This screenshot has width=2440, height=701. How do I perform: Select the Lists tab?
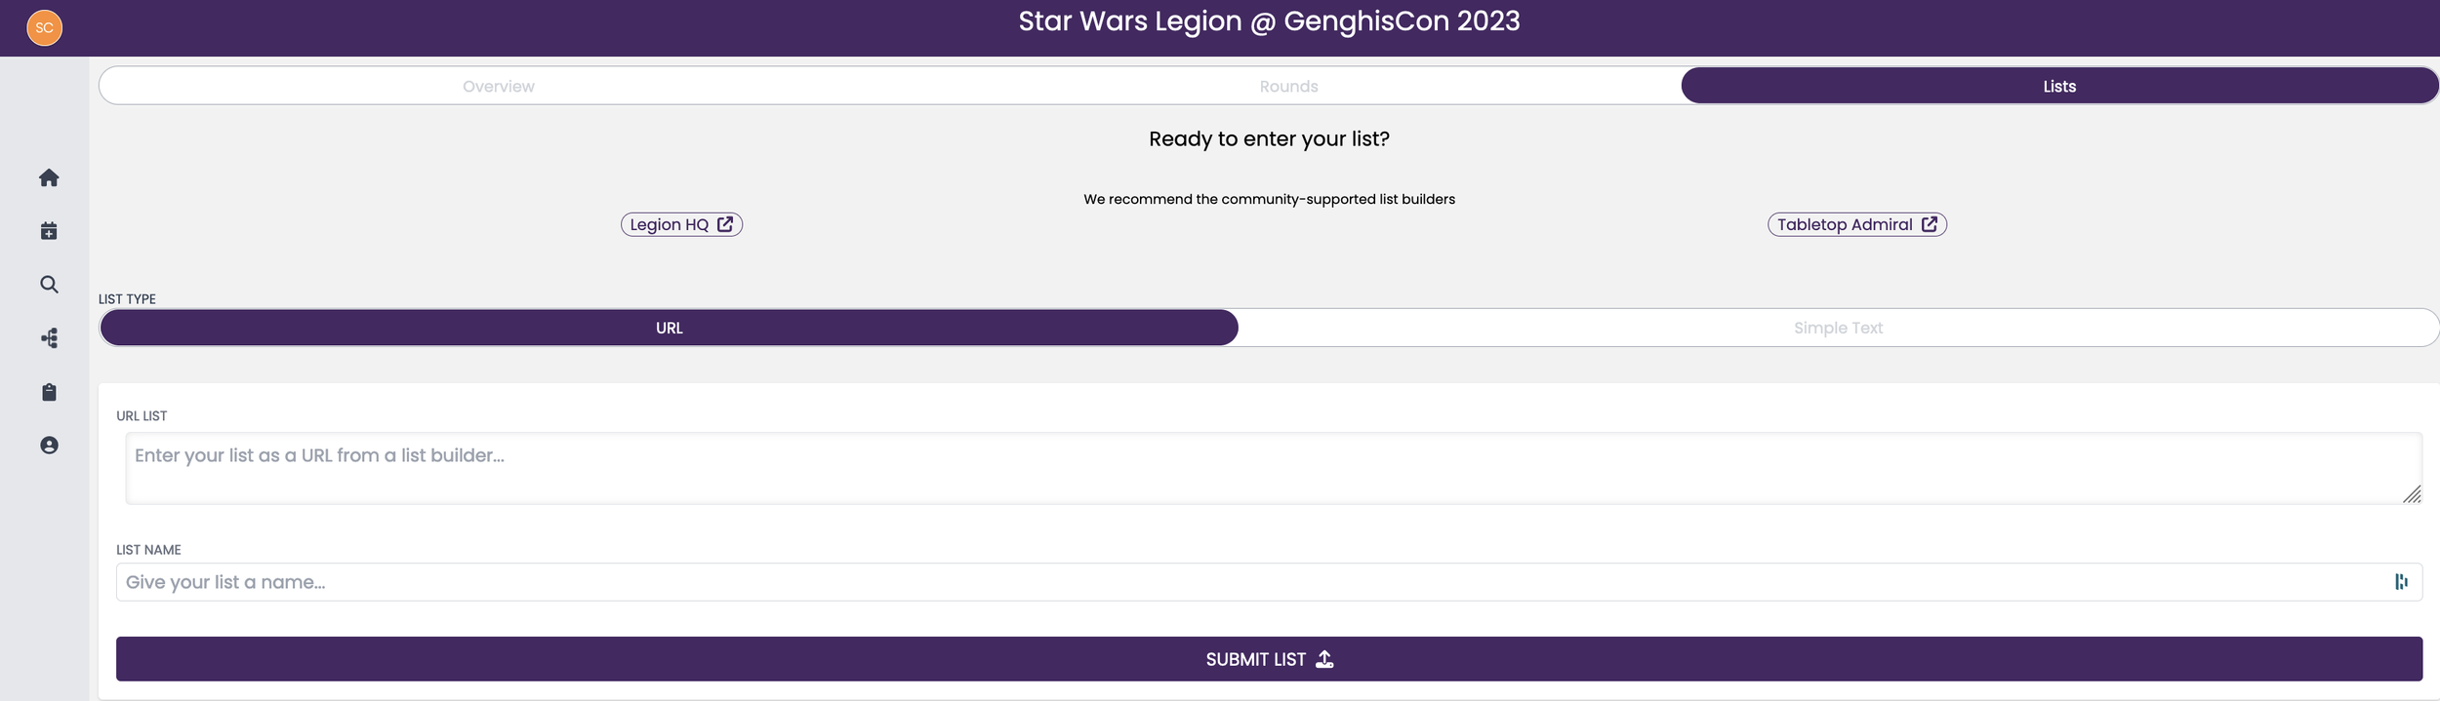pyautogui.click(x=2059, y=86)
